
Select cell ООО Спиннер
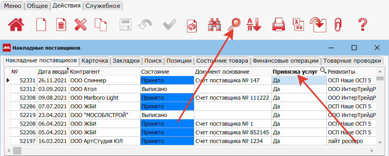pos(105,80)
